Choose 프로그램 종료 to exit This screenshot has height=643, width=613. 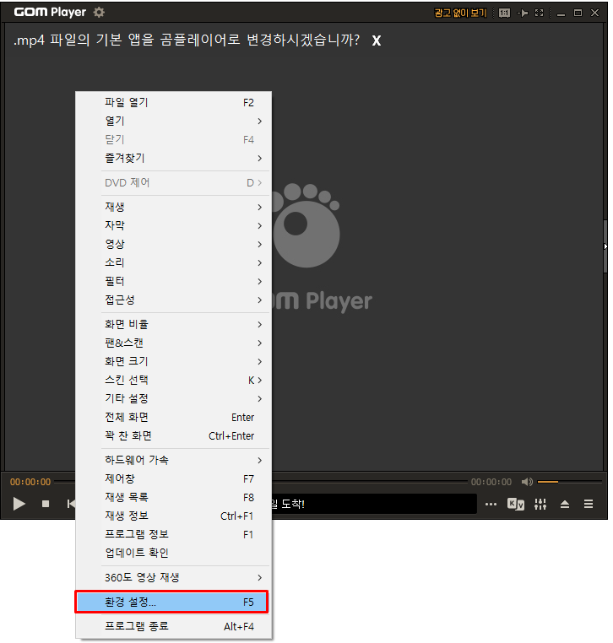[173, 627]
